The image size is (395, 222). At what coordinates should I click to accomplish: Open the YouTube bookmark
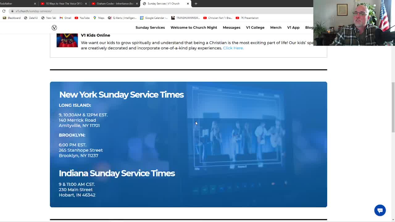click(x=82, y=18)
